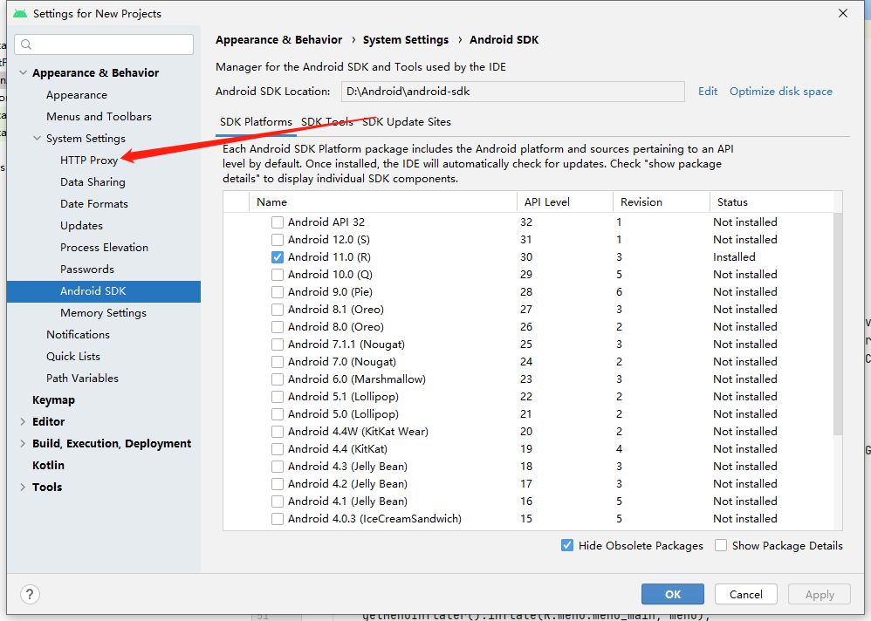Screen dimensions: 871x621
Task: Click the System Settings breadcrumb
Action: [x=406, y=40]
